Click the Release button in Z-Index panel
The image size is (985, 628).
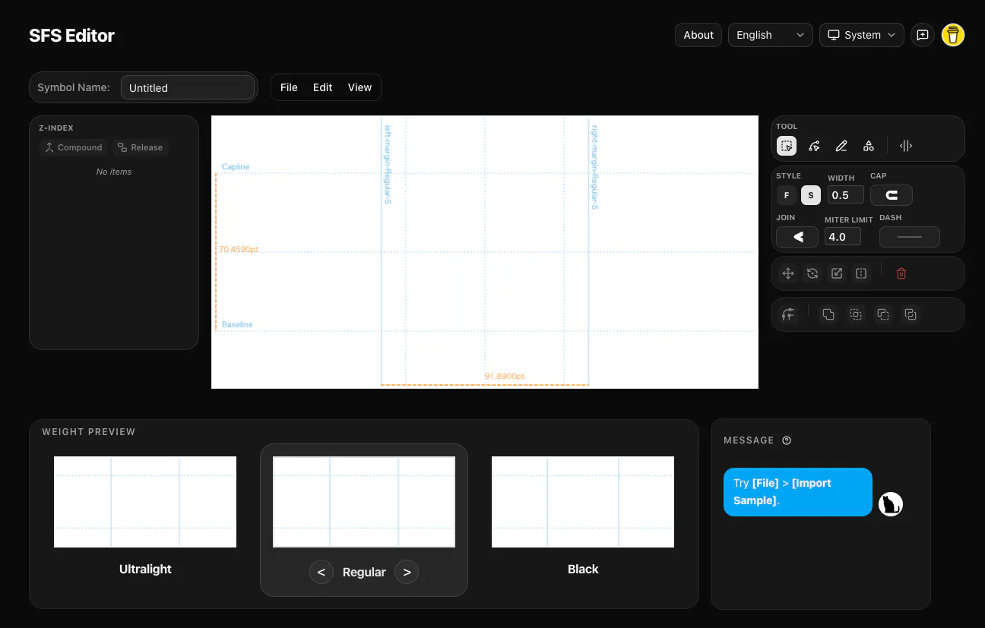click(141, 147)
